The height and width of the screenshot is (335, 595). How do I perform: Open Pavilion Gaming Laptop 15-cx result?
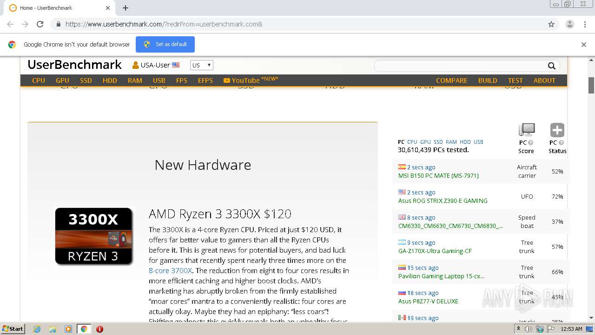(x=441, y=276)
